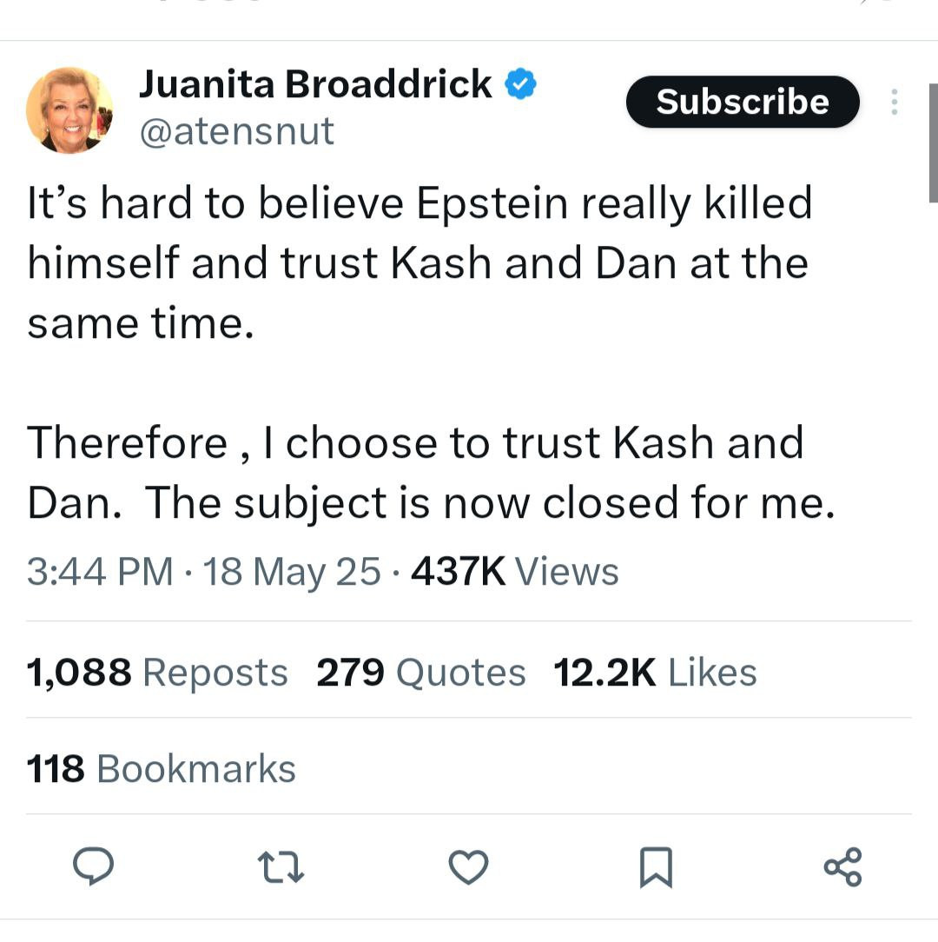Open the three-dot more options menu
The height and width of the screenshot is (942, 938).
click(893, 103)
